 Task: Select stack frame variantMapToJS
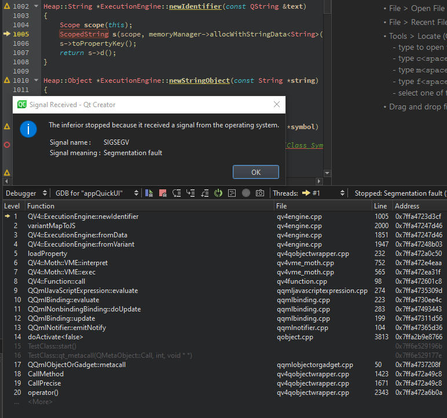(225, 226)
